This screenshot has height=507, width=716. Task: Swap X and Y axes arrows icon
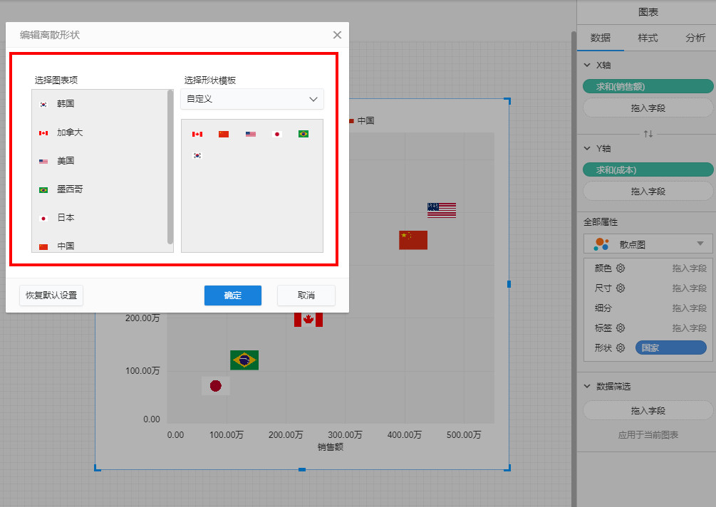pyautogui.click(x=648, y=134)
